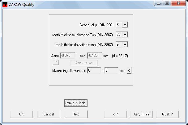Close the ZAR1W Quality dialog
The height and width of the screenshot is (125, 188).
click(178, 4)
